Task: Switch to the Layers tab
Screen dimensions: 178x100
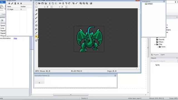Action: coord(163,55)
